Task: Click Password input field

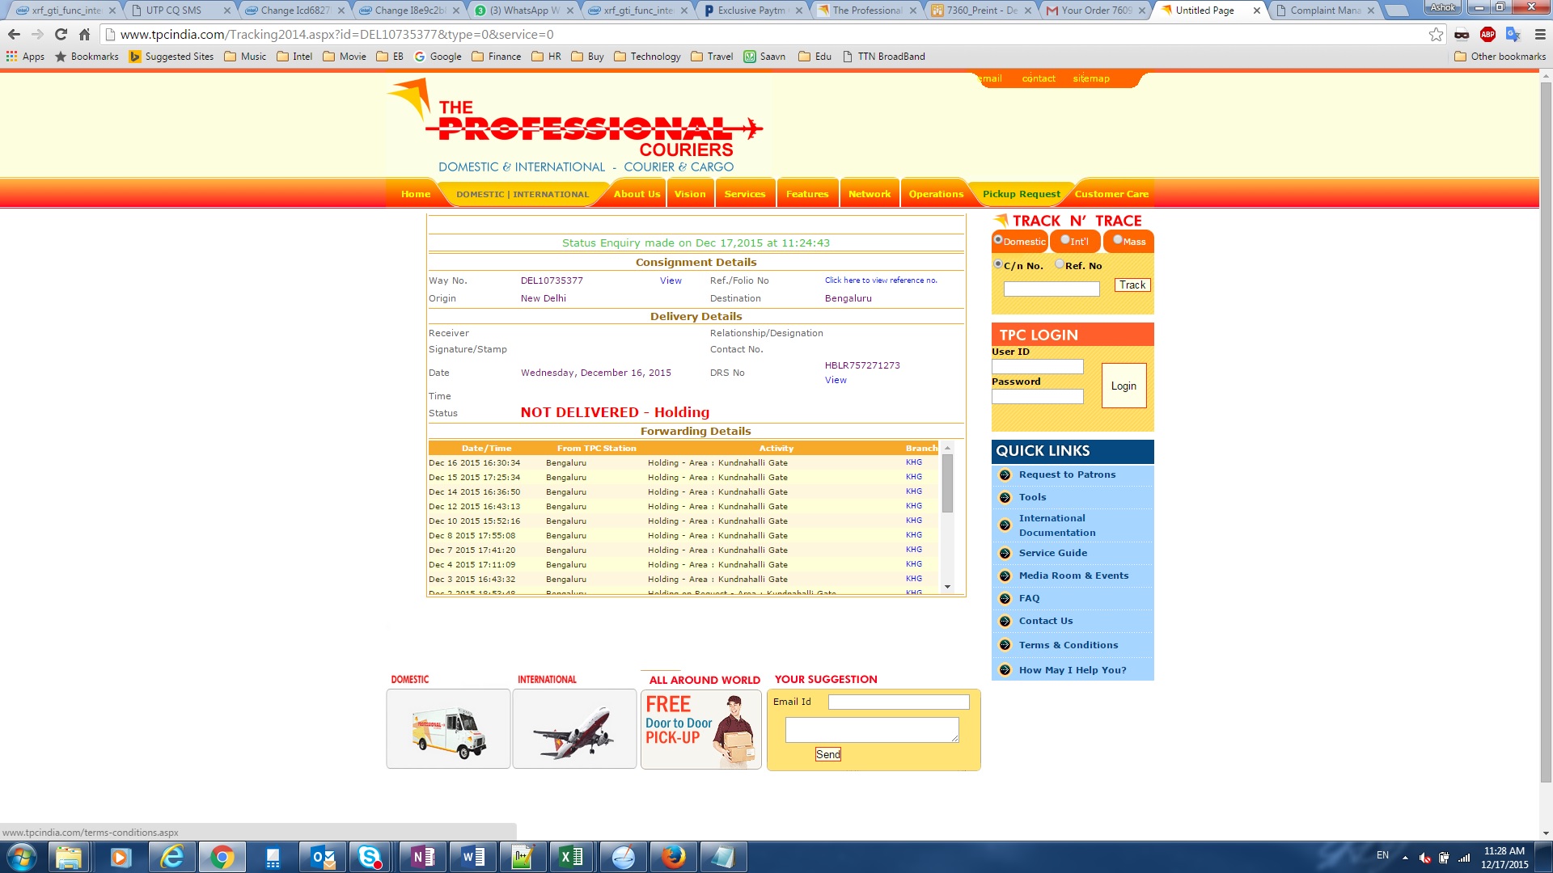Action: (1038, 397)
